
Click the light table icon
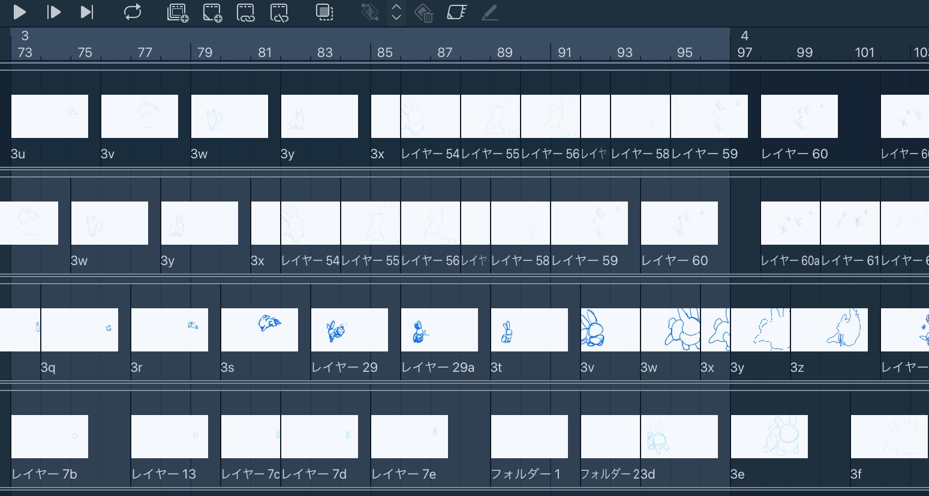[457, 13]
